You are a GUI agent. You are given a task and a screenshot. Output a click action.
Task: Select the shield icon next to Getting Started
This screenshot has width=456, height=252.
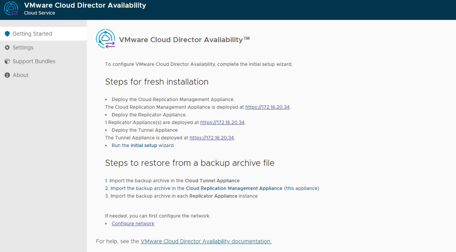coord(6,34)
